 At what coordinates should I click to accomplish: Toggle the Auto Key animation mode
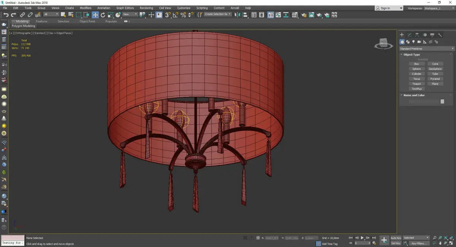[x=396, y=238]
